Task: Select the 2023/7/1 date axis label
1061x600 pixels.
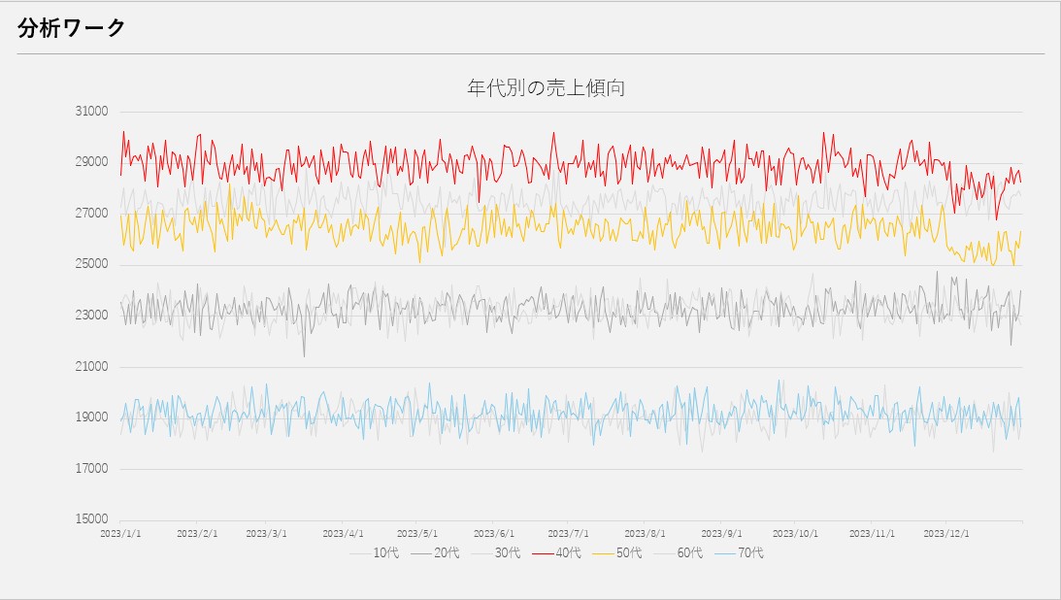Action: tap(569, 533)
